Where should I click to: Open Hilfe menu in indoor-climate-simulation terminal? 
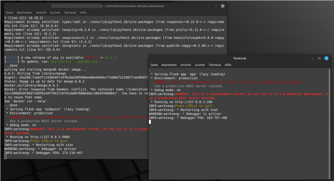[x=83, y=13]
